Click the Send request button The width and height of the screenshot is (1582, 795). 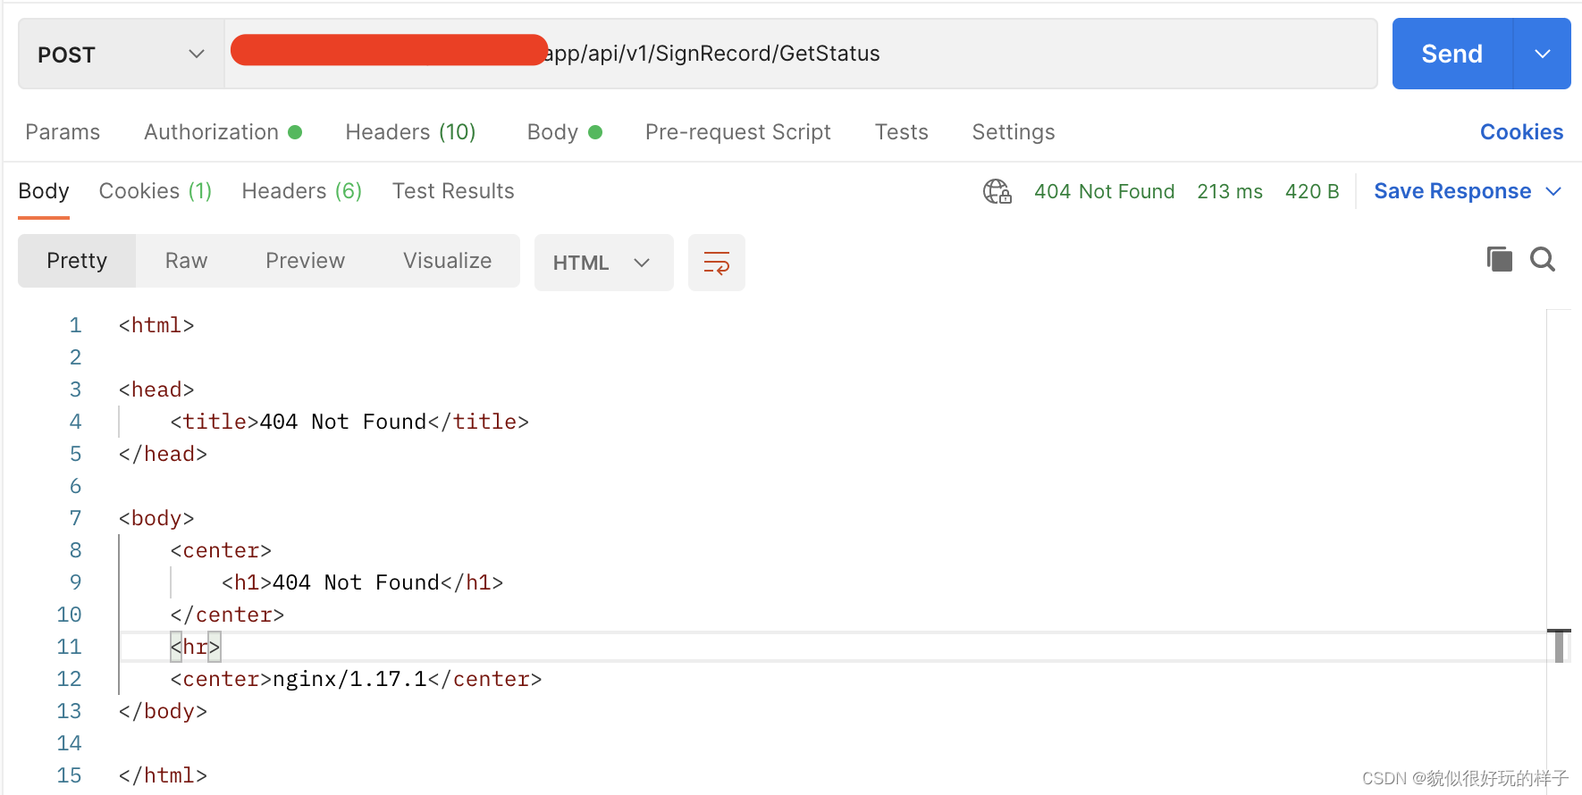1452,54
